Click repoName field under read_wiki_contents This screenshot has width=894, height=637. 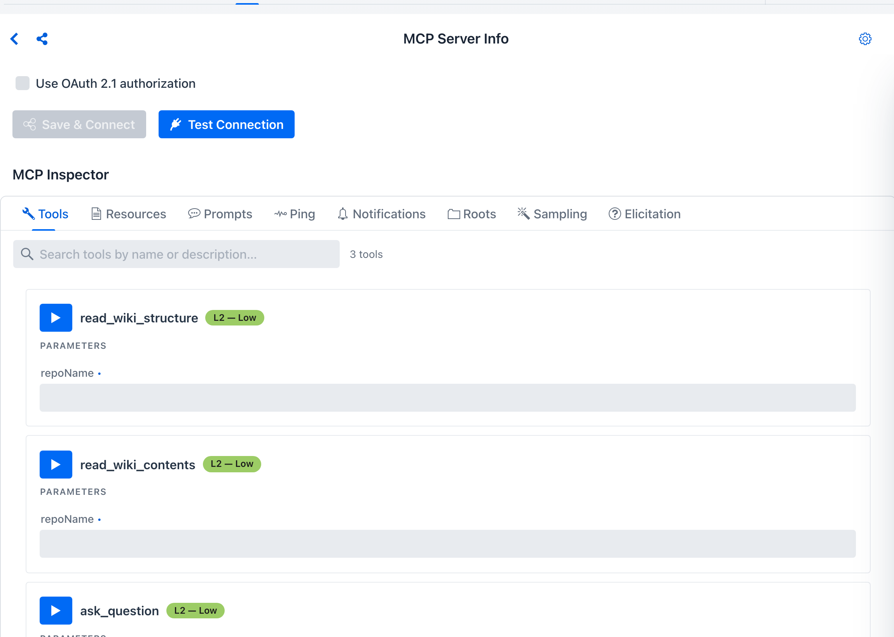point(447,544)
